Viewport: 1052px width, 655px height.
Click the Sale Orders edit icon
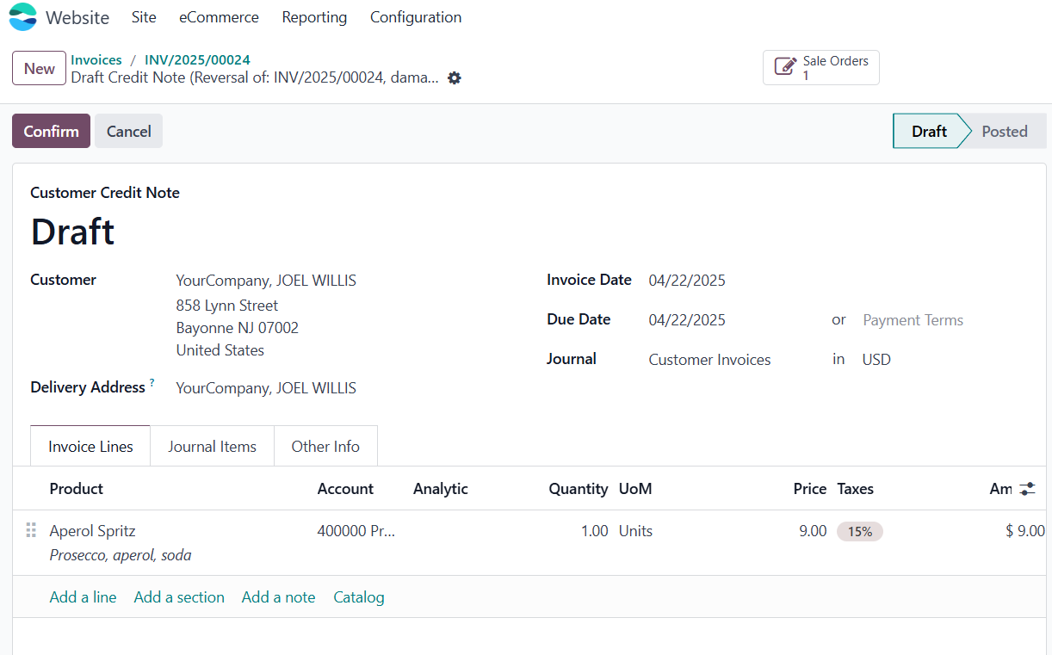tap(785, 67)
